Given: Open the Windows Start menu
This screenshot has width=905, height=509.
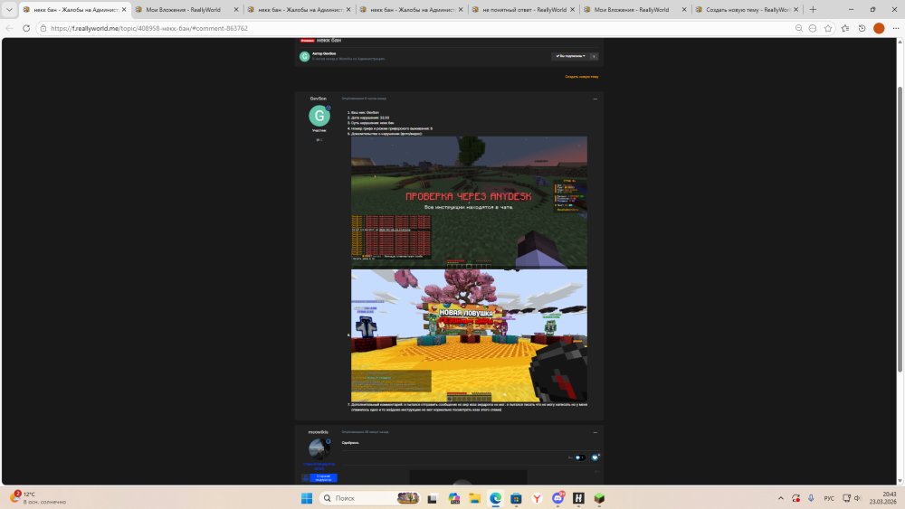Looking at the screenshot, I should (307, 498).
